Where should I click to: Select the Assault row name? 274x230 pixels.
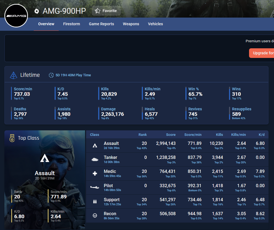pyautogui.click(x=111, y=144)
